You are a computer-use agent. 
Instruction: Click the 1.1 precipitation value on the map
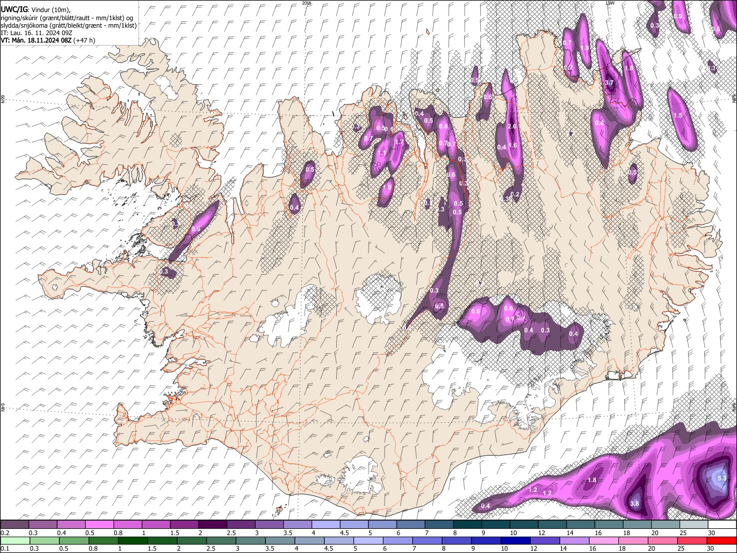(381, 153)
